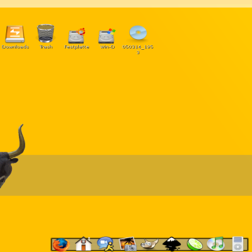The width and height of the screenshot is (252, 252).
Task: Select the optical disc icon on desktop
Action: 138,33
